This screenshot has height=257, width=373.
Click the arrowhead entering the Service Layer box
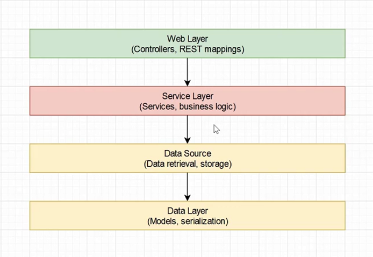click(x=188, y=83)
